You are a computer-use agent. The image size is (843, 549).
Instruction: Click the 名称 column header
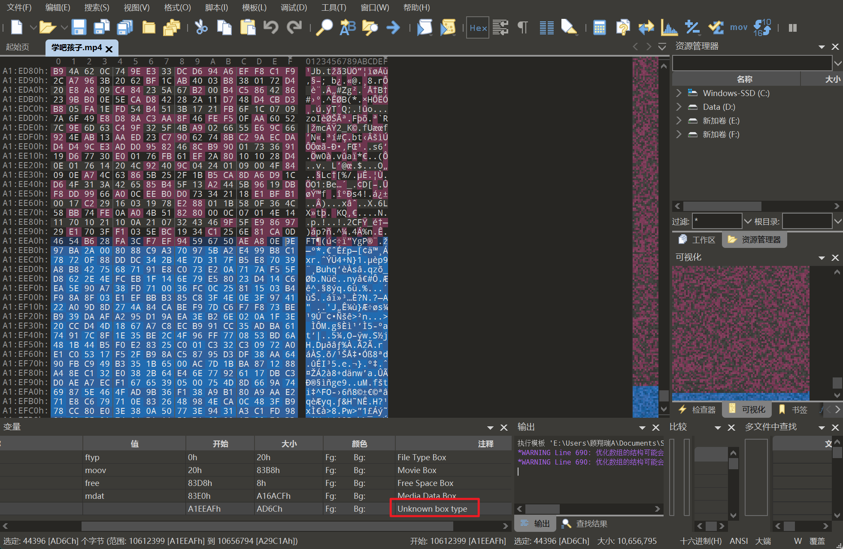(744, 79)
